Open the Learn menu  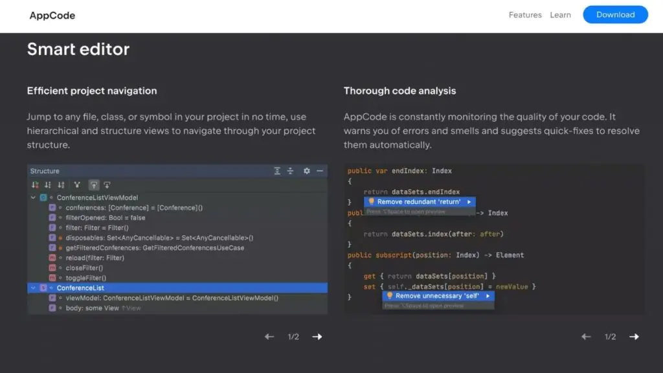click(x=560, y=14)
